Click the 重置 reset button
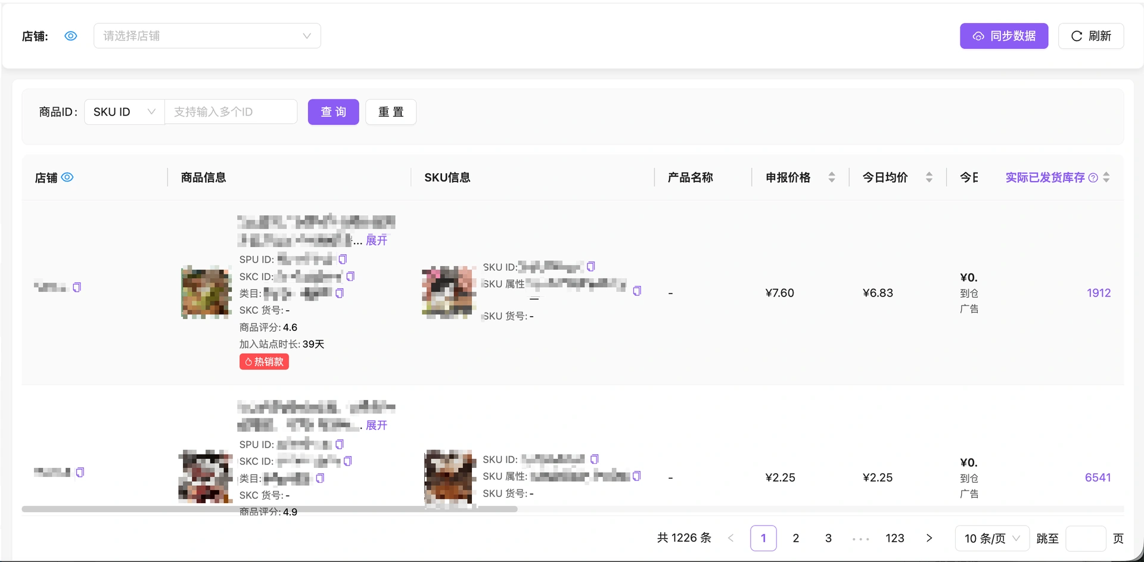 click(391, 112)
